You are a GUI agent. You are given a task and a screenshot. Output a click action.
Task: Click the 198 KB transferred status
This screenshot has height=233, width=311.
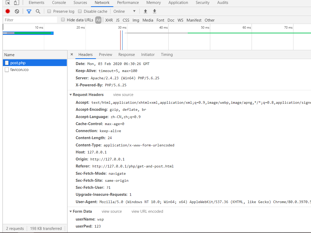[x=46, y=229]
